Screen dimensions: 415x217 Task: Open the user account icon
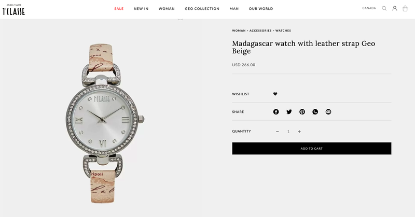(x=395, y=8)
